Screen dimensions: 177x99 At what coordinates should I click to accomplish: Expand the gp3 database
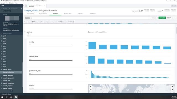tap(2, 41)
